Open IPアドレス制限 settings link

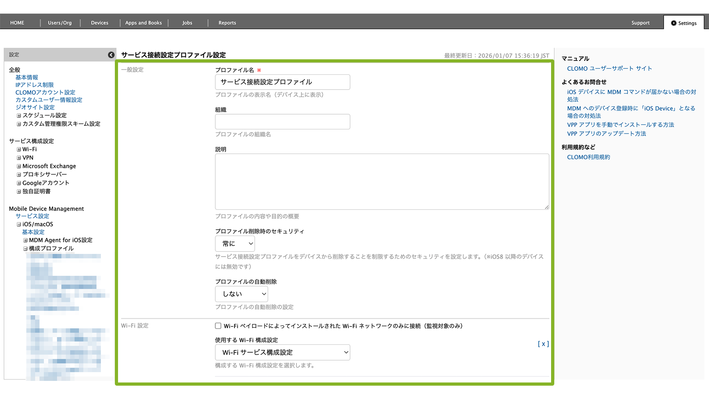[x=34, y=85]
